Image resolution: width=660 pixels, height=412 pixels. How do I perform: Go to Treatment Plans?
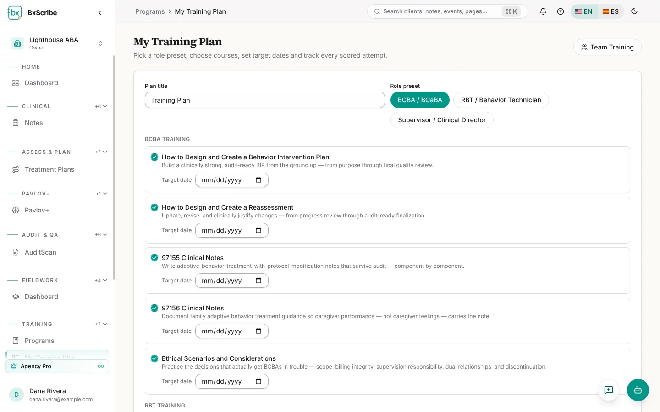click(57, 169)
